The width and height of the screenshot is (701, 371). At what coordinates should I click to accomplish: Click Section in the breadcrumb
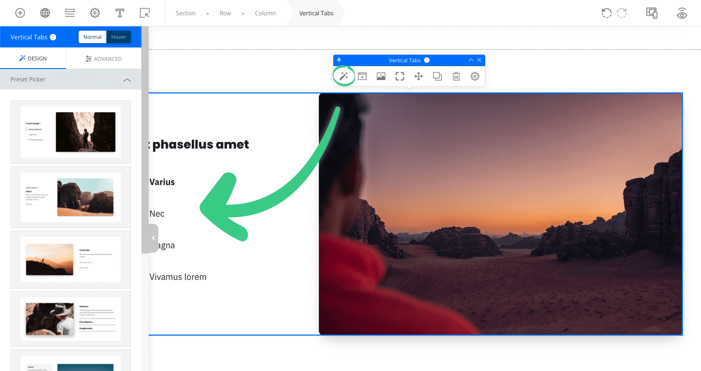click(186, 13)
